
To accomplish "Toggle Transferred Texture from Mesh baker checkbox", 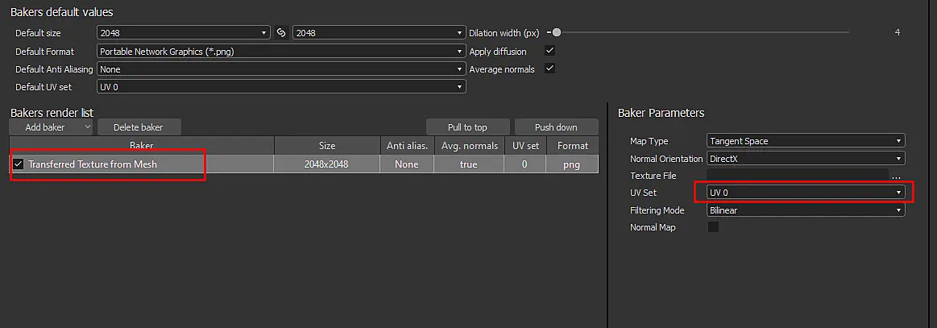I will [x=19, y=164].
